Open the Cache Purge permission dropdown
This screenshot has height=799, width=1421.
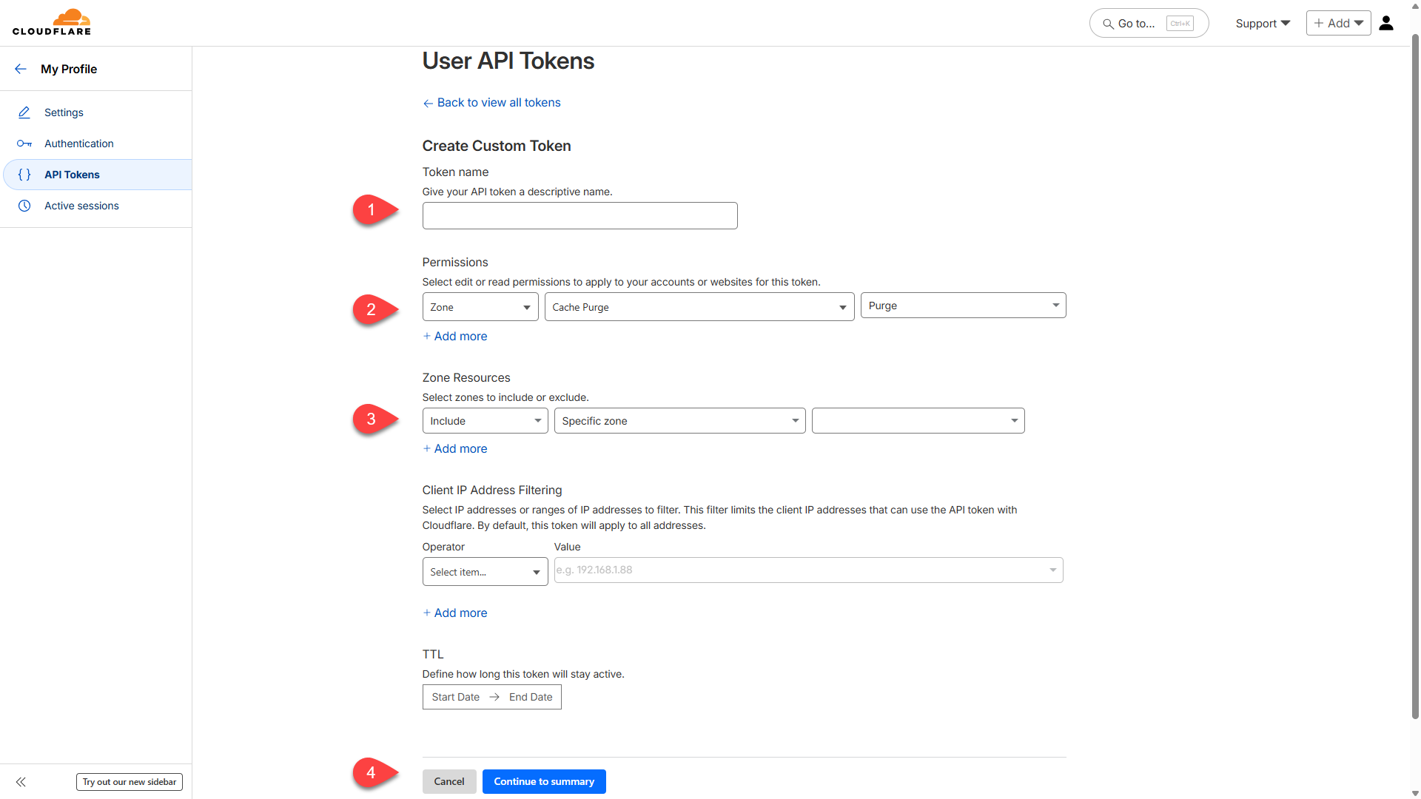699,307
